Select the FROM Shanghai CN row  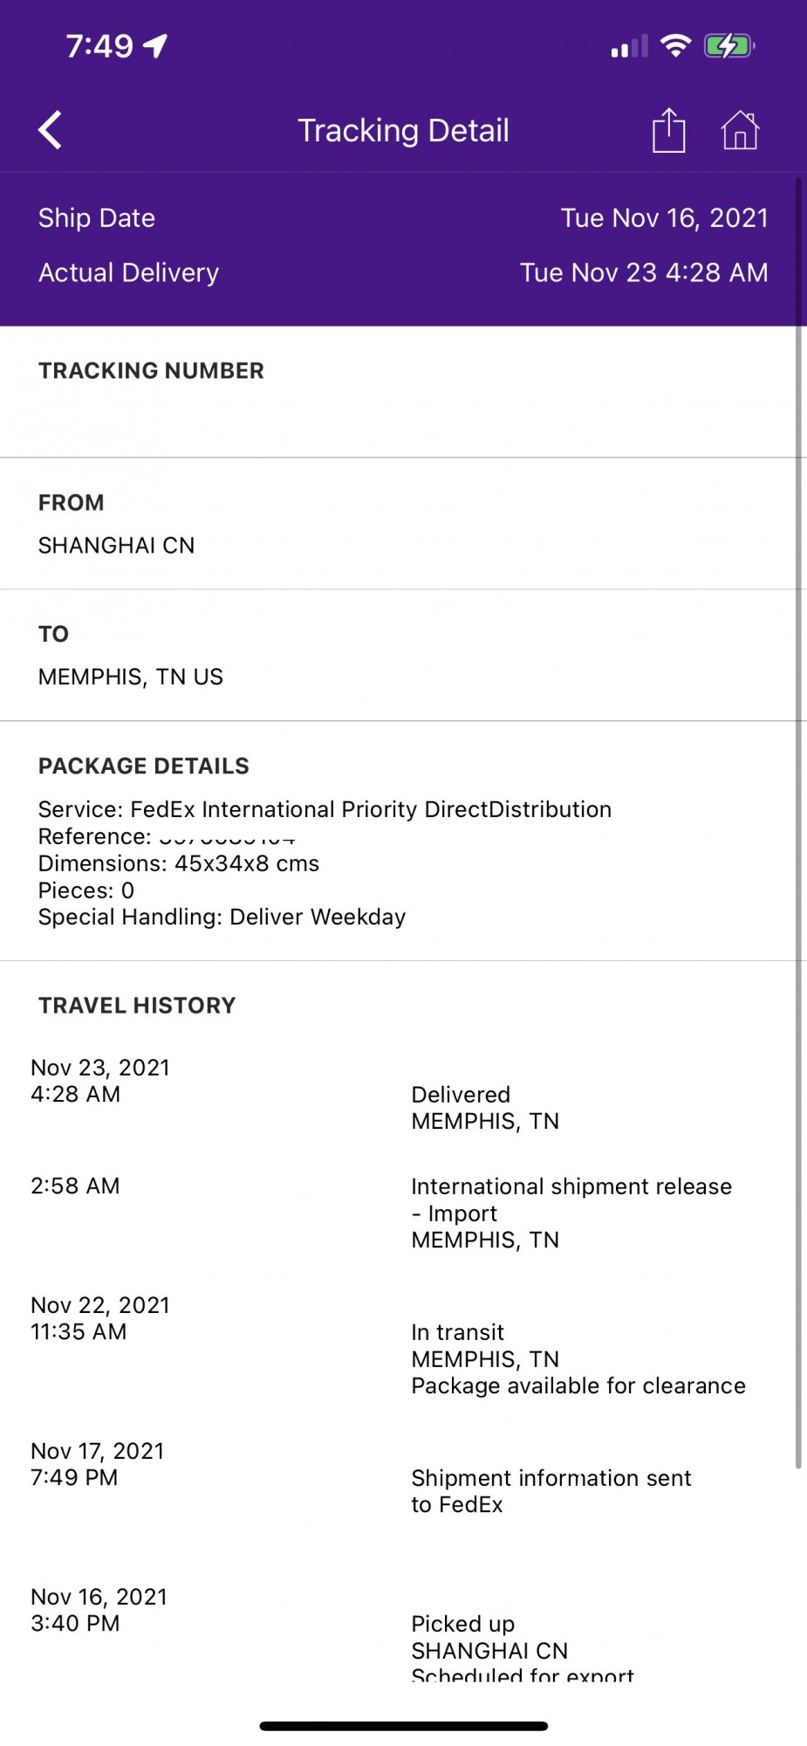(x=401, y=524)
